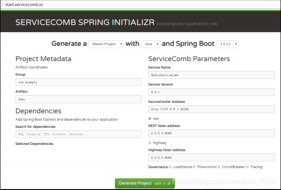Uncheck the rest checkbox

(x=150, y=119)
